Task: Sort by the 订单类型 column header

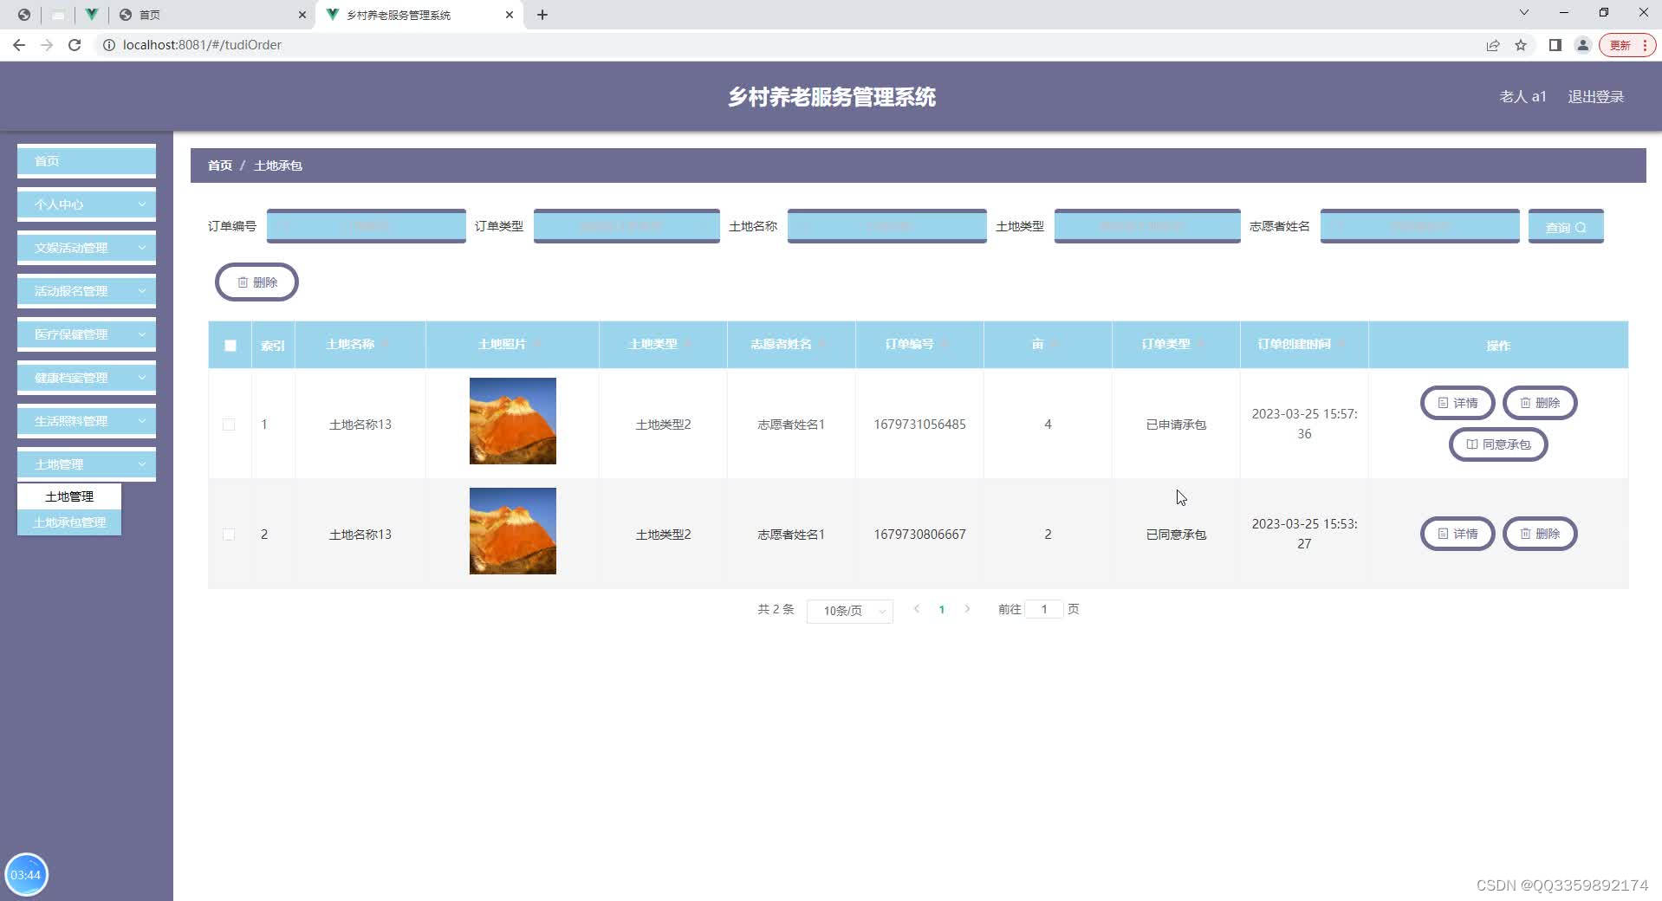Action: point(1175,344)
